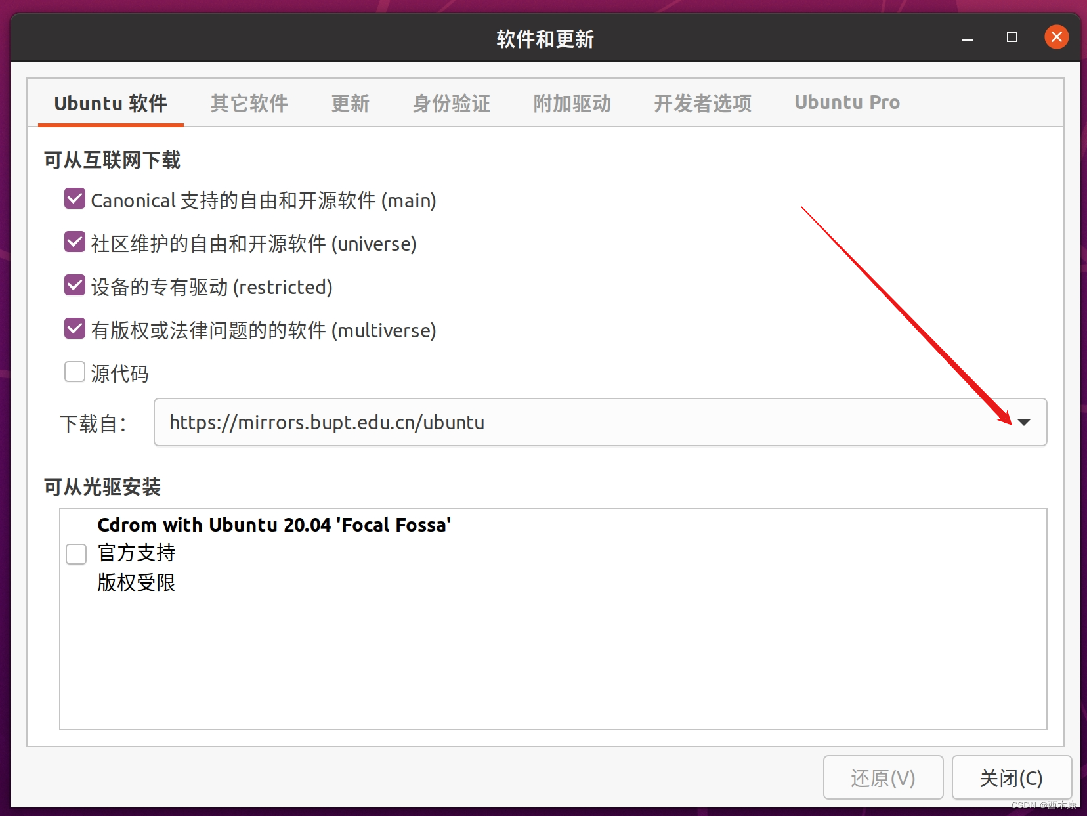Switch to the Ubuntu 软件 tab
Image resolution: width=1087 pixels, height=816 pixels.
pos(110,103)
